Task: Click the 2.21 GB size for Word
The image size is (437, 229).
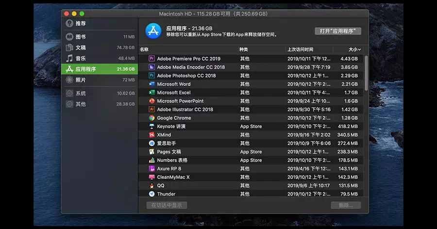Action: pos(350,84)
